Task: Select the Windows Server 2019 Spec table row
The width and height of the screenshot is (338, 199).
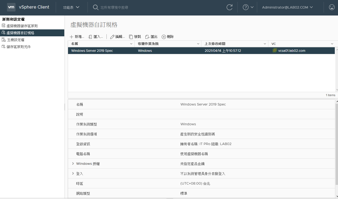Action: (201, 50)
